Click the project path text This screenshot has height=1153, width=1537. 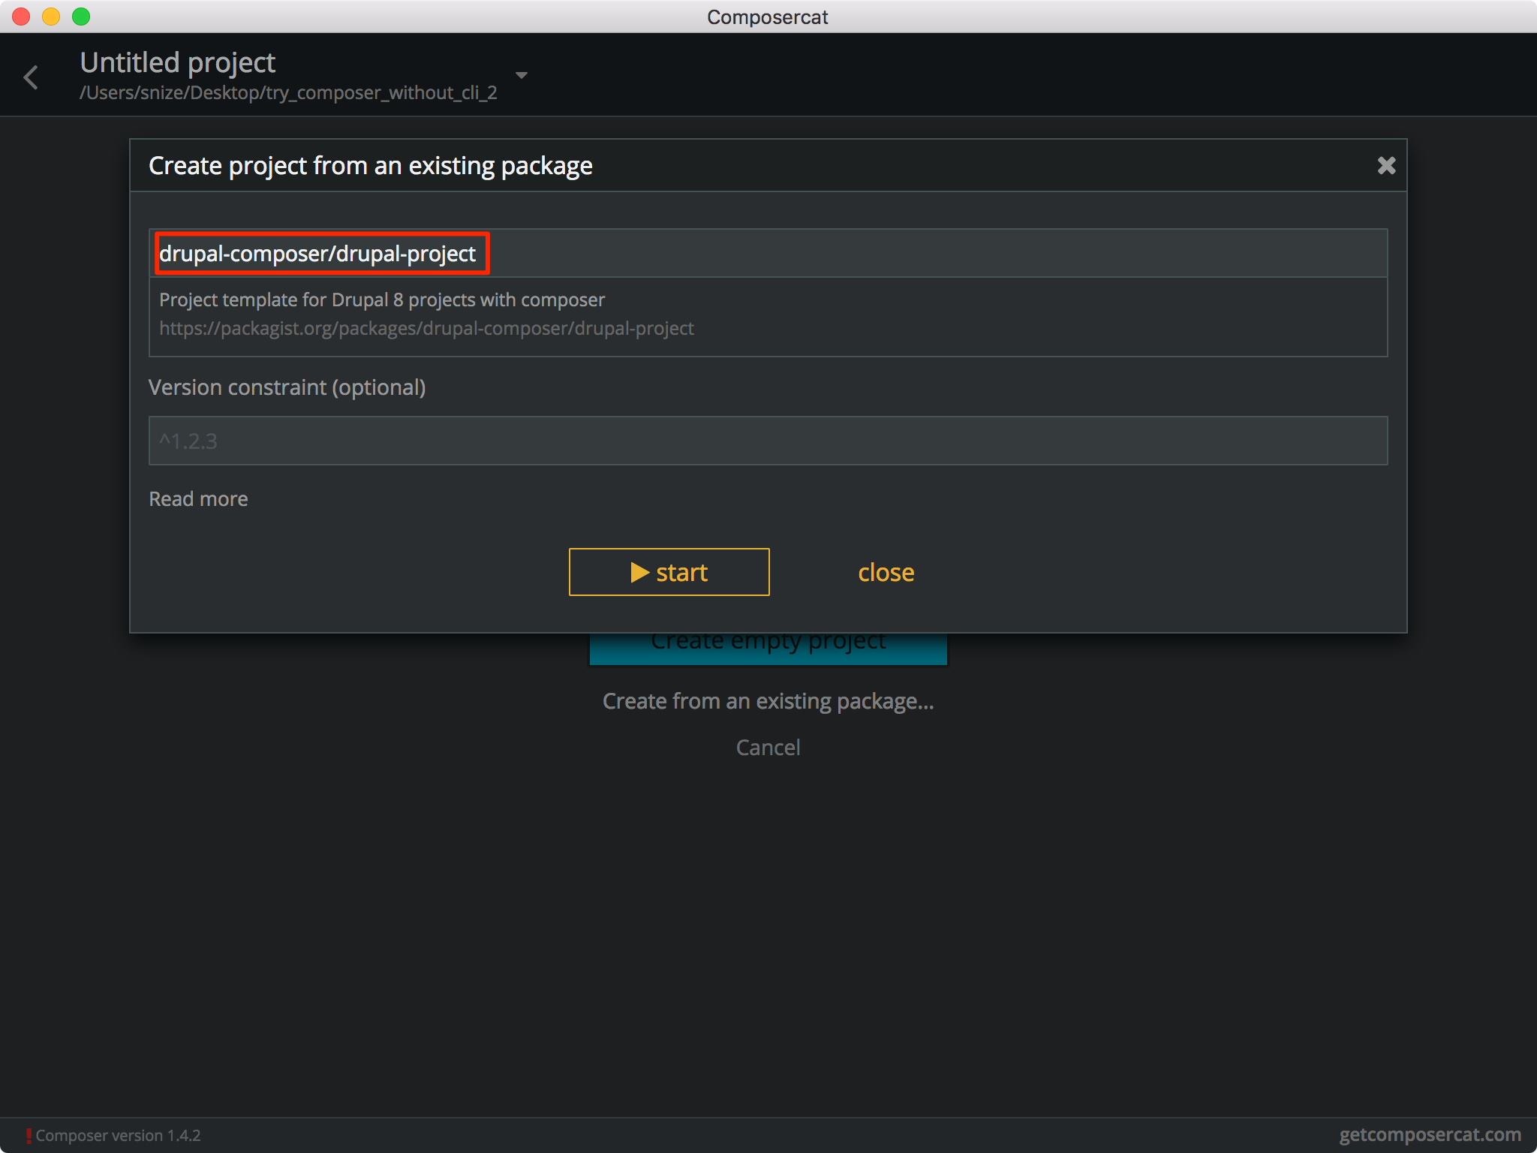(x=288, y=92)
